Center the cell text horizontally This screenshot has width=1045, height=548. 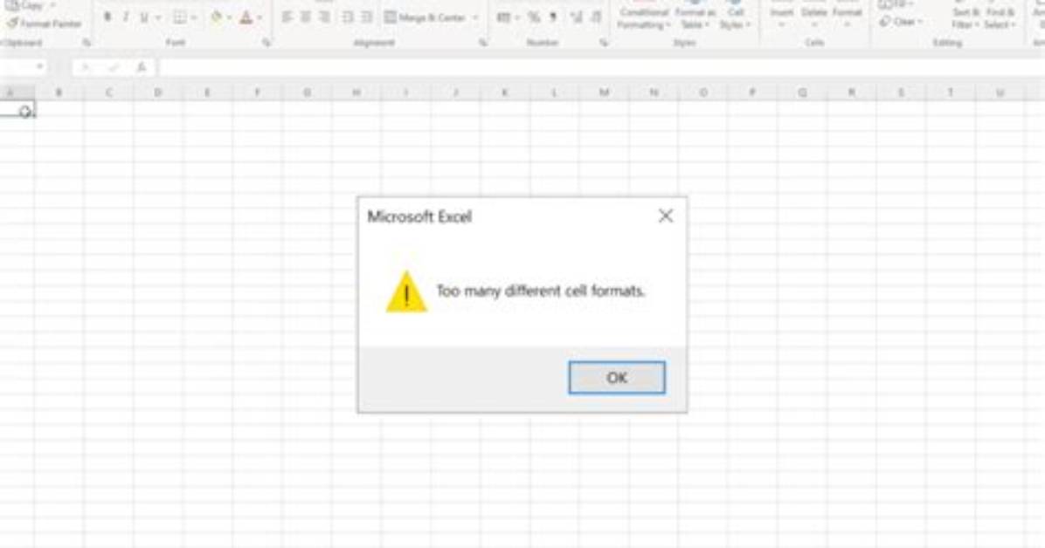(305, 17)
